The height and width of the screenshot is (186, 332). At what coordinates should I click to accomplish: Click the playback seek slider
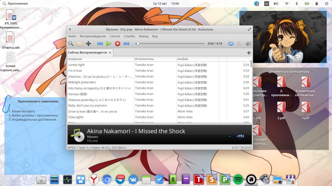[170, 43]
